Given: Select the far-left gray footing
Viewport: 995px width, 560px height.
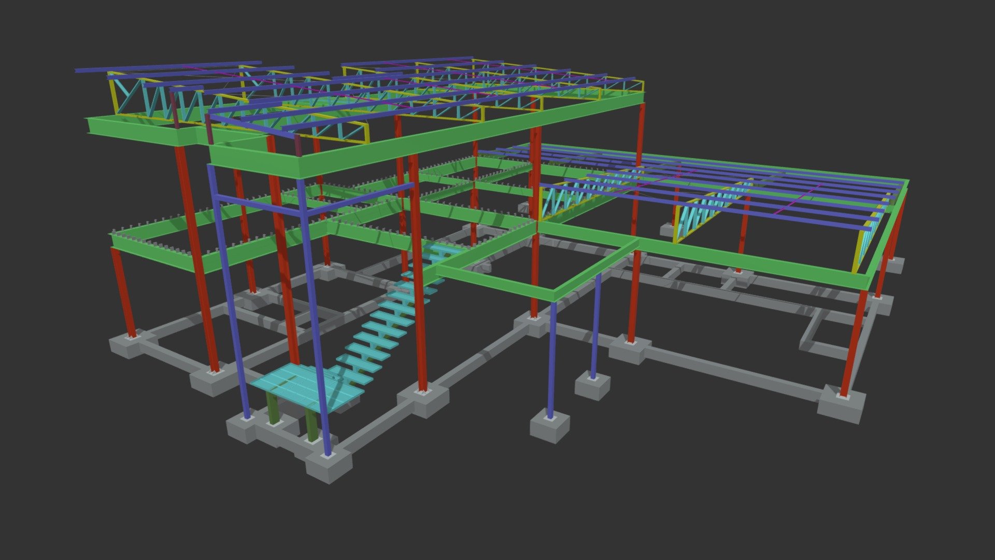Looking at the screenshot, I should [129, 345].
